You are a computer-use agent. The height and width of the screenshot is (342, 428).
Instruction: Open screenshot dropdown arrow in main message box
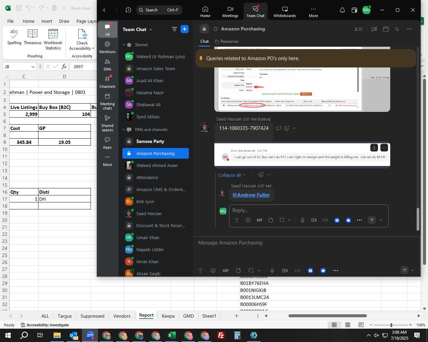[259, 271]
